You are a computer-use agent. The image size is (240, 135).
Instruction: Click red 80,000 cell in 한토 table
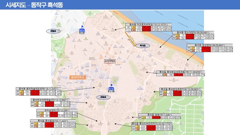point(156,117)
